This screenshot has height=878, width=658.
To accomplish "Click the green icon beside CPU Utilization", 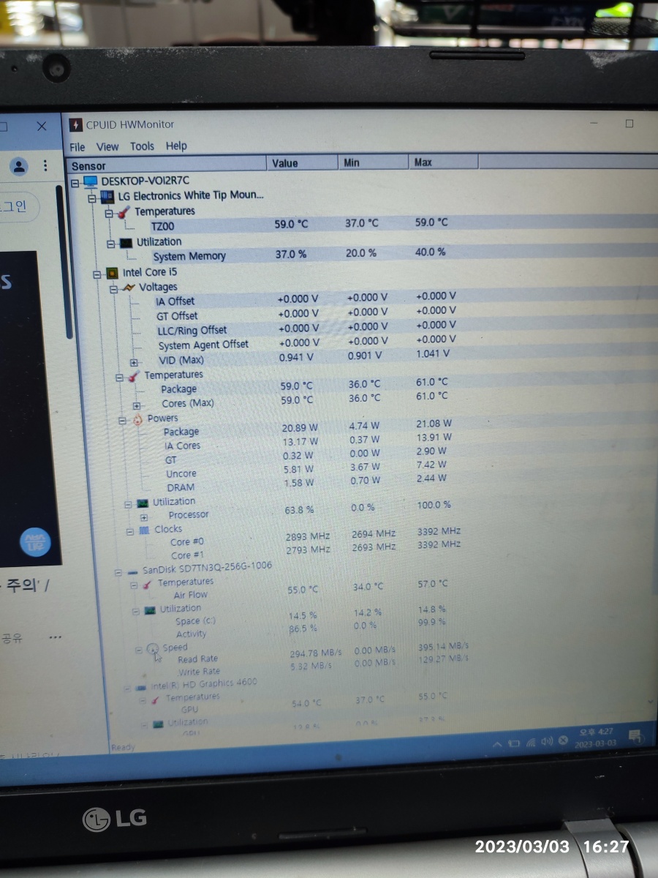I will click(x=143, y=503).
